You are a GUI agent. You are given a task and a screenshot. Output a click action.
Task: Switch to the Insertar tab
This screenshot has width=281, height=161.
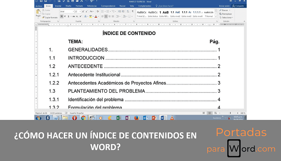pyautogui.click(x=58, y=6)
